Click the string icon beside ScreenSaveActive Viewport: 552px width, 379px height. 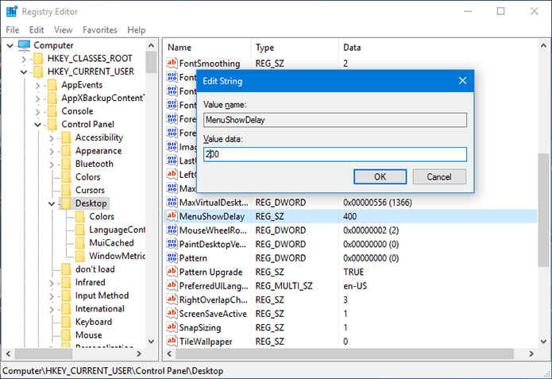point(172,314)
